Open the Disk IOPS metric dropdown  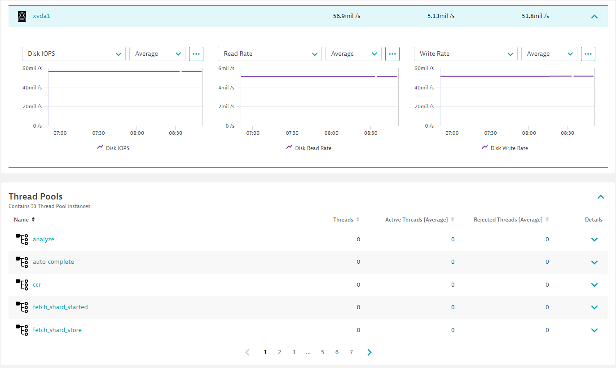(74, 54)
